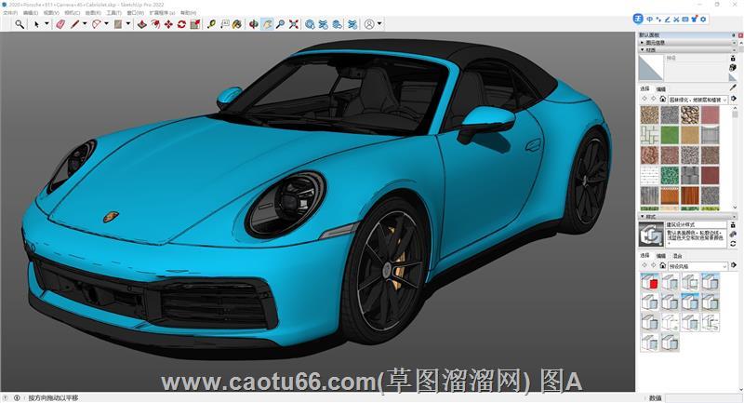
Task: Open the seventh menu bar item (窗口)
Action: pos(135,13)
